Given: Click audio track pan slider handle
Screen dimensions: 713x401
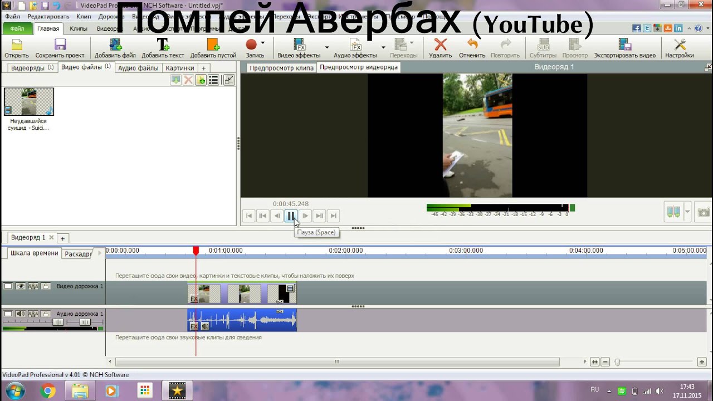Looking at the screenshot, I should (x=85, y=322).
